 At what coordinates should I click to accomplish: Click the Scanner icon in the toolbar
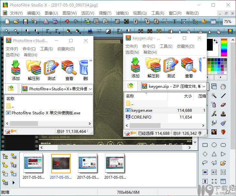(55, 21)
